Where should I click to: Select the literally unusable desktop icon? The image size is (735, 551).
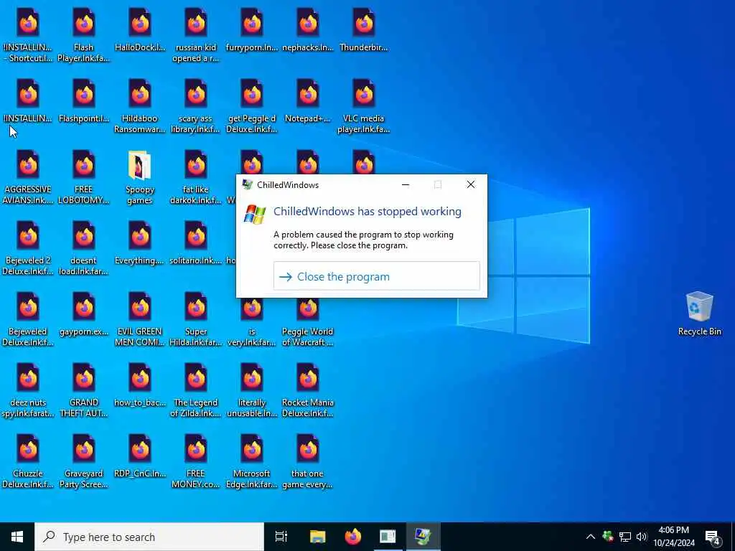point(252,391)
